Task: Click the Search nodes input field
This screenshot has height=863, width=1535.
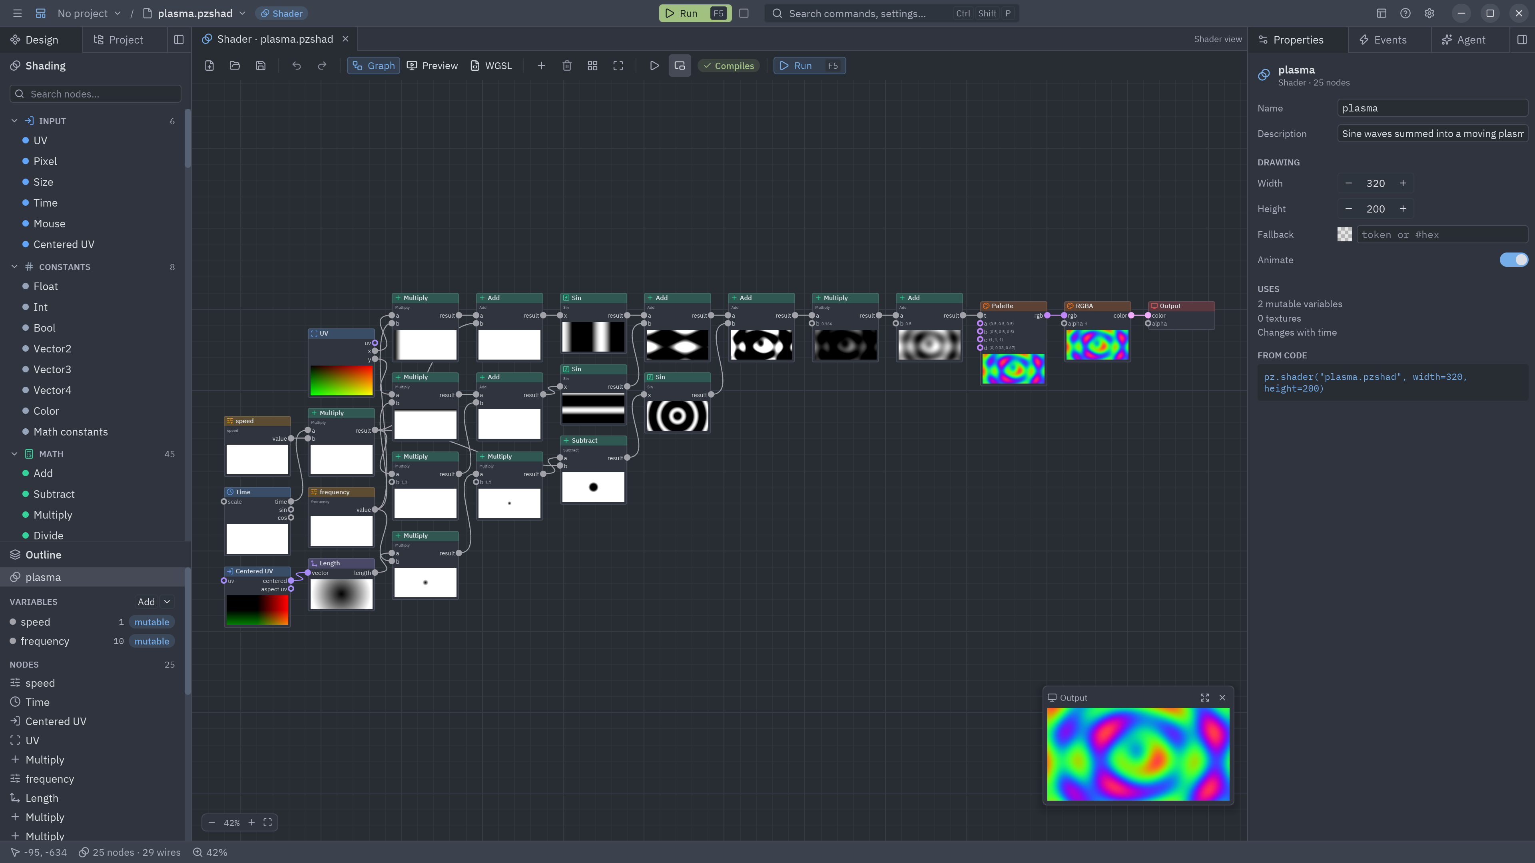Action: 96,93
